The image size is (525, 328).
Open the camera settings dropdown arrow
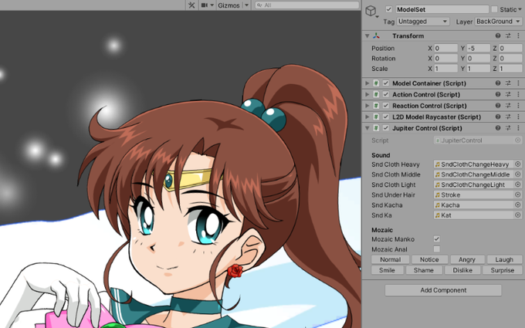[212, 5]
